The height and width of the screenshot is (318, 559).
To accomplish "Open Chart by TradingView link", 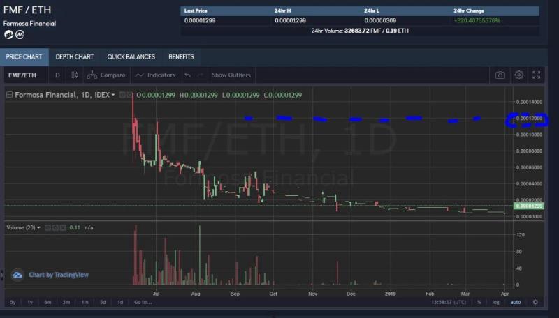I will (59, 275).
